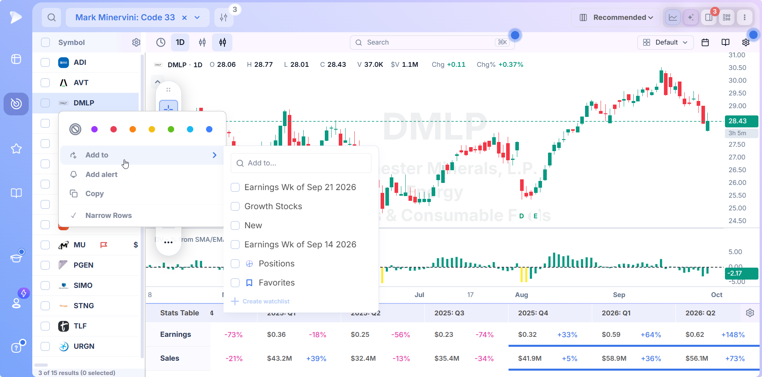The image size is (762, 377).
Task: Open the book reference icon in chart toolbar
Action: coord(725,43)
